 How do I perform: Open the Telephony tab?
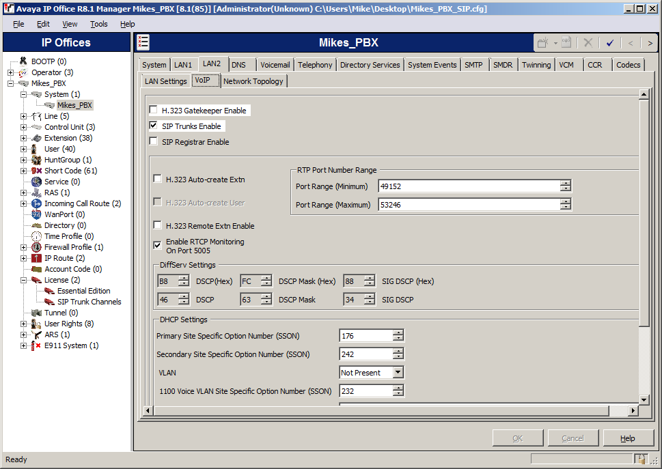point(315,65)
